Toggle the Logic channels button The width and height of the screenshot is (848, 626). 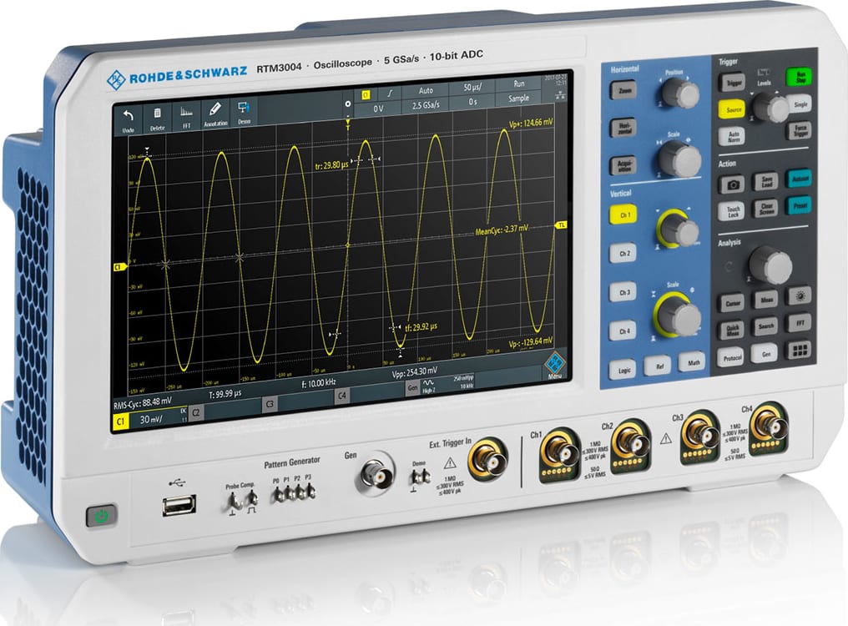(624, 370)
